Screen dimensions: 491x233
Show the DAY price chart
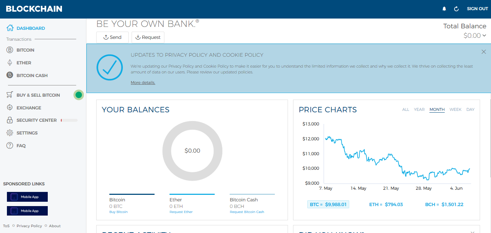tap(470, 109)
